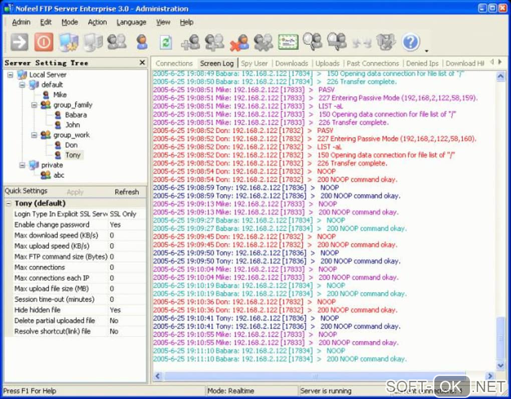Collapse the Tony (default) settings section

pos(9,204)
